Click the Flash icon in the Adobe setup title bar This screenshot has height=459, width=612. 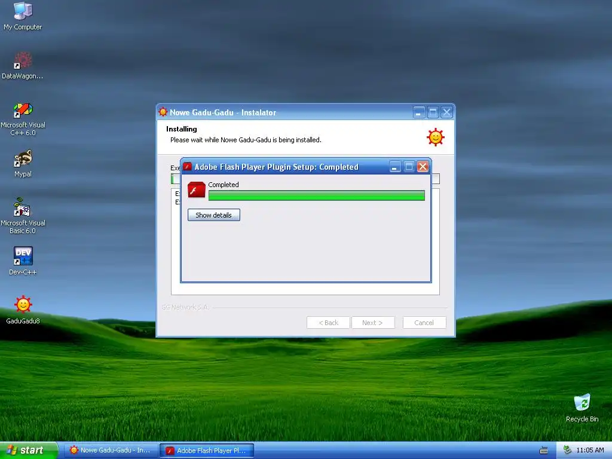(x=187, y=167)
